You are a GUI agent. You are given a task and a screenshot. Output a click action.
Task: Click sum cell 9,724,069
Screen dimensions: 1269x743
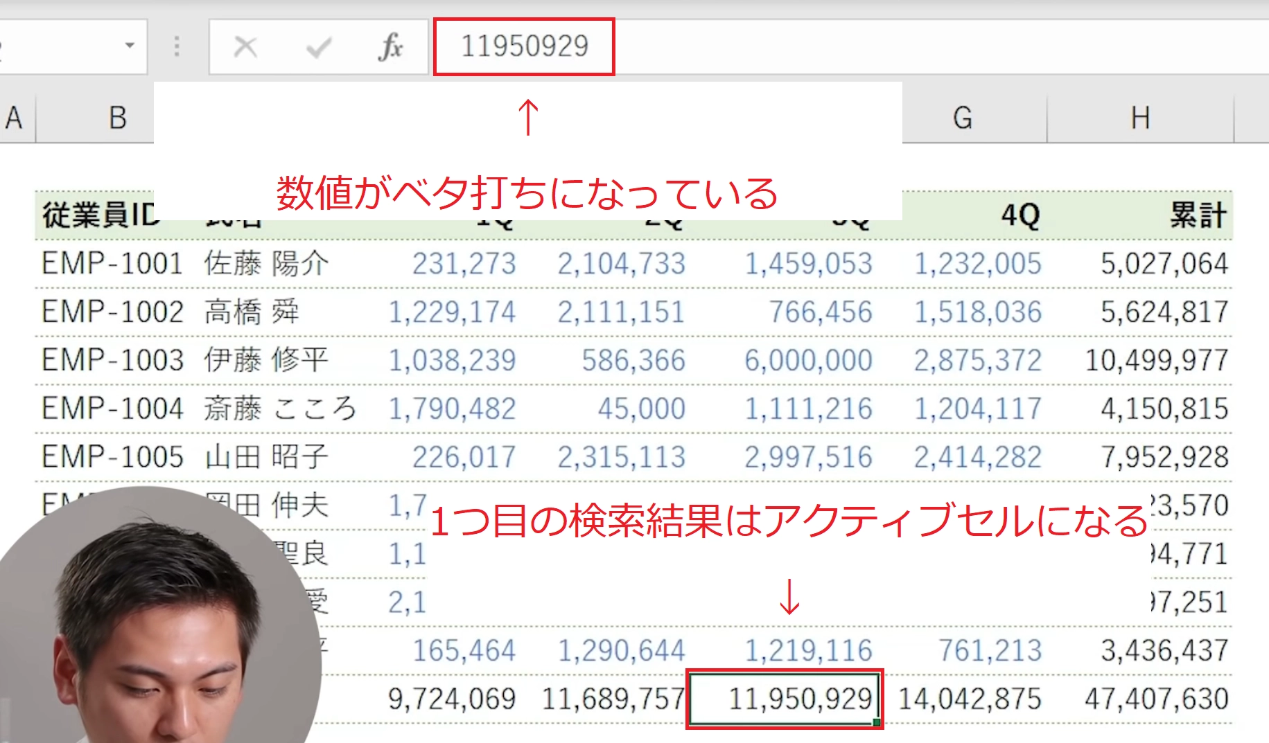tap(452, 699)
